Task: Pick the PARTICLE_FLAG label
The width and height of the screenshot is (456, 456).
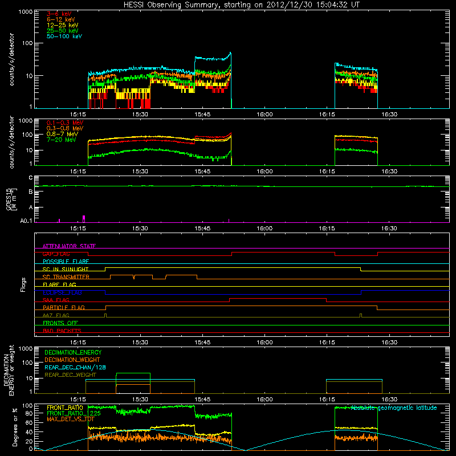Action: (x=64, y=308)
